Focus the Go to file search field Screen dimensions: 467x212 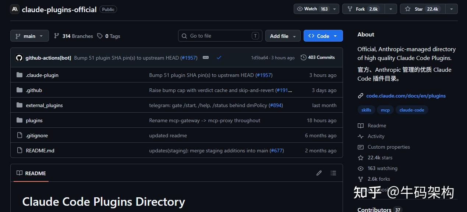(220, 36)
